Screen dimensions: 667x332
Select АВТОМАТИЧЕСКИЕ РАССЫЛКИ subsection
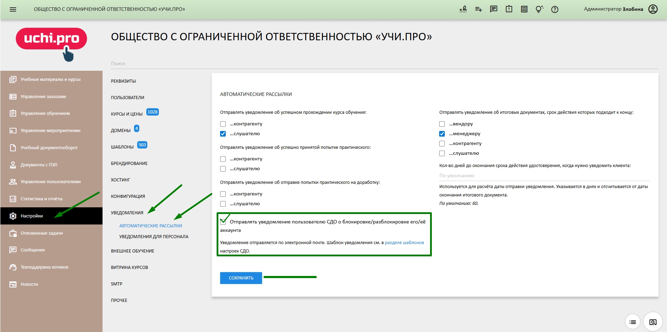click(151, 226)
